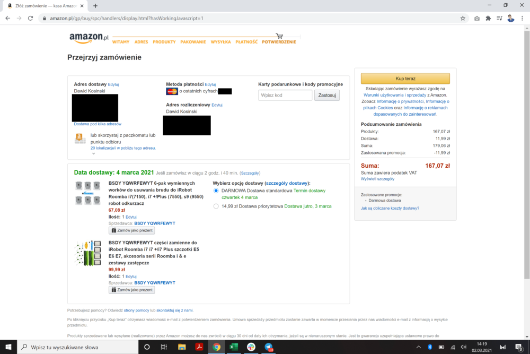Screen dimensions: 530x354
Task: Open Szczegóły delivery date details
Action: point(250,173)
